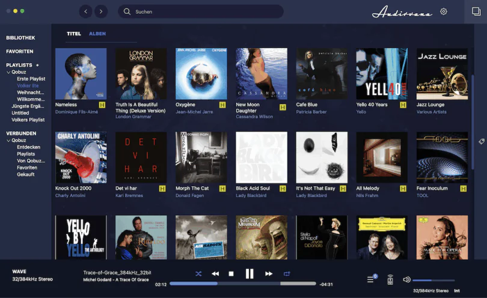Switch to the Alben tab
Viewport: 487px width, 298px height.
tap(97, 34)
